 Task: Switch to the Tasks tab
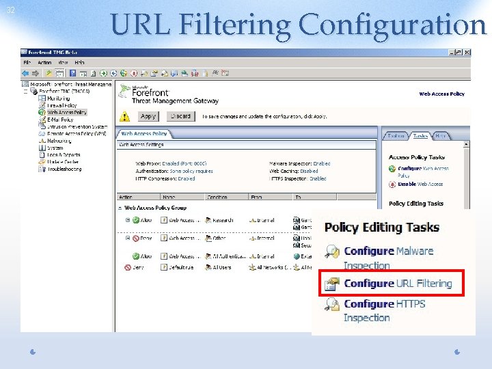tap(420, 135)
